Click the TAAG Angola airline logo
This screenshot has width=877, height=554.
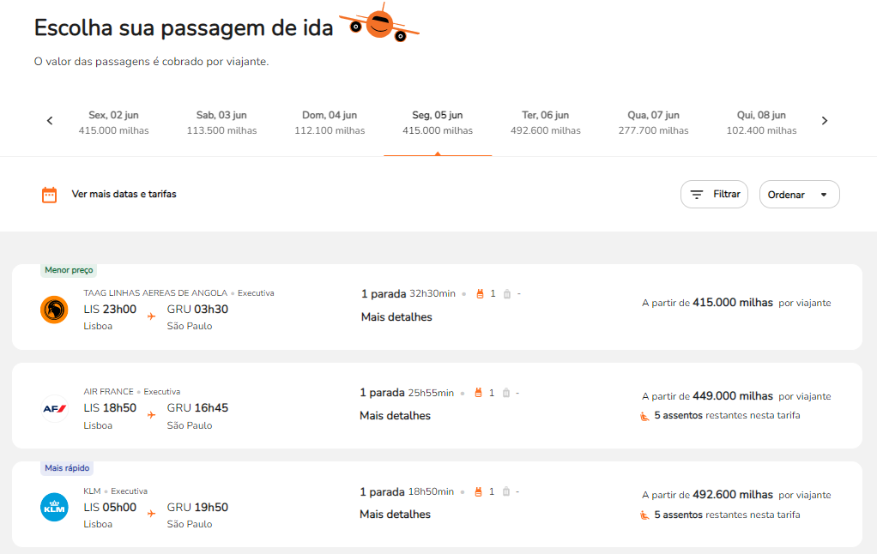coord(54,309)
